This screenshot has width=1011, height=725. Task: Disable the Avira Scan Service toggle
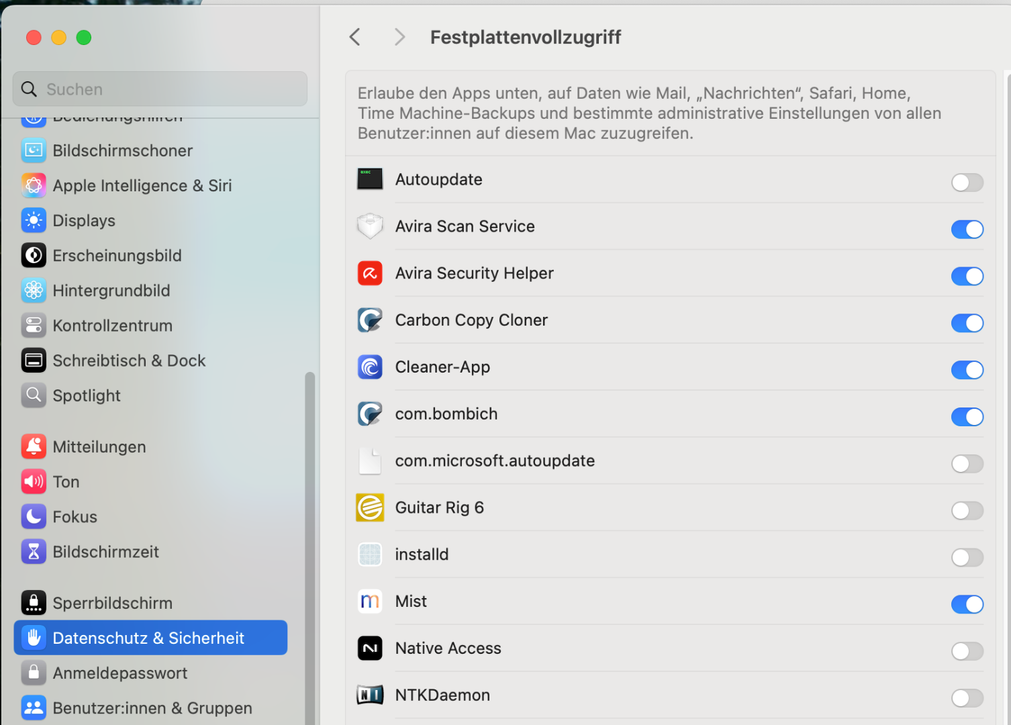(x=967, y=230)
